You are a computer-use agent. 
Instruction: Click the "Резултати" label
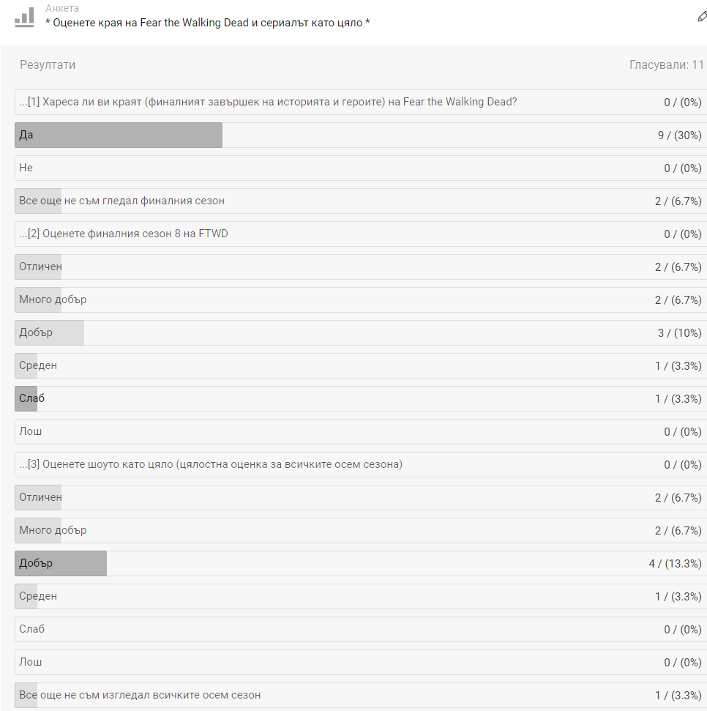[48, 65]
